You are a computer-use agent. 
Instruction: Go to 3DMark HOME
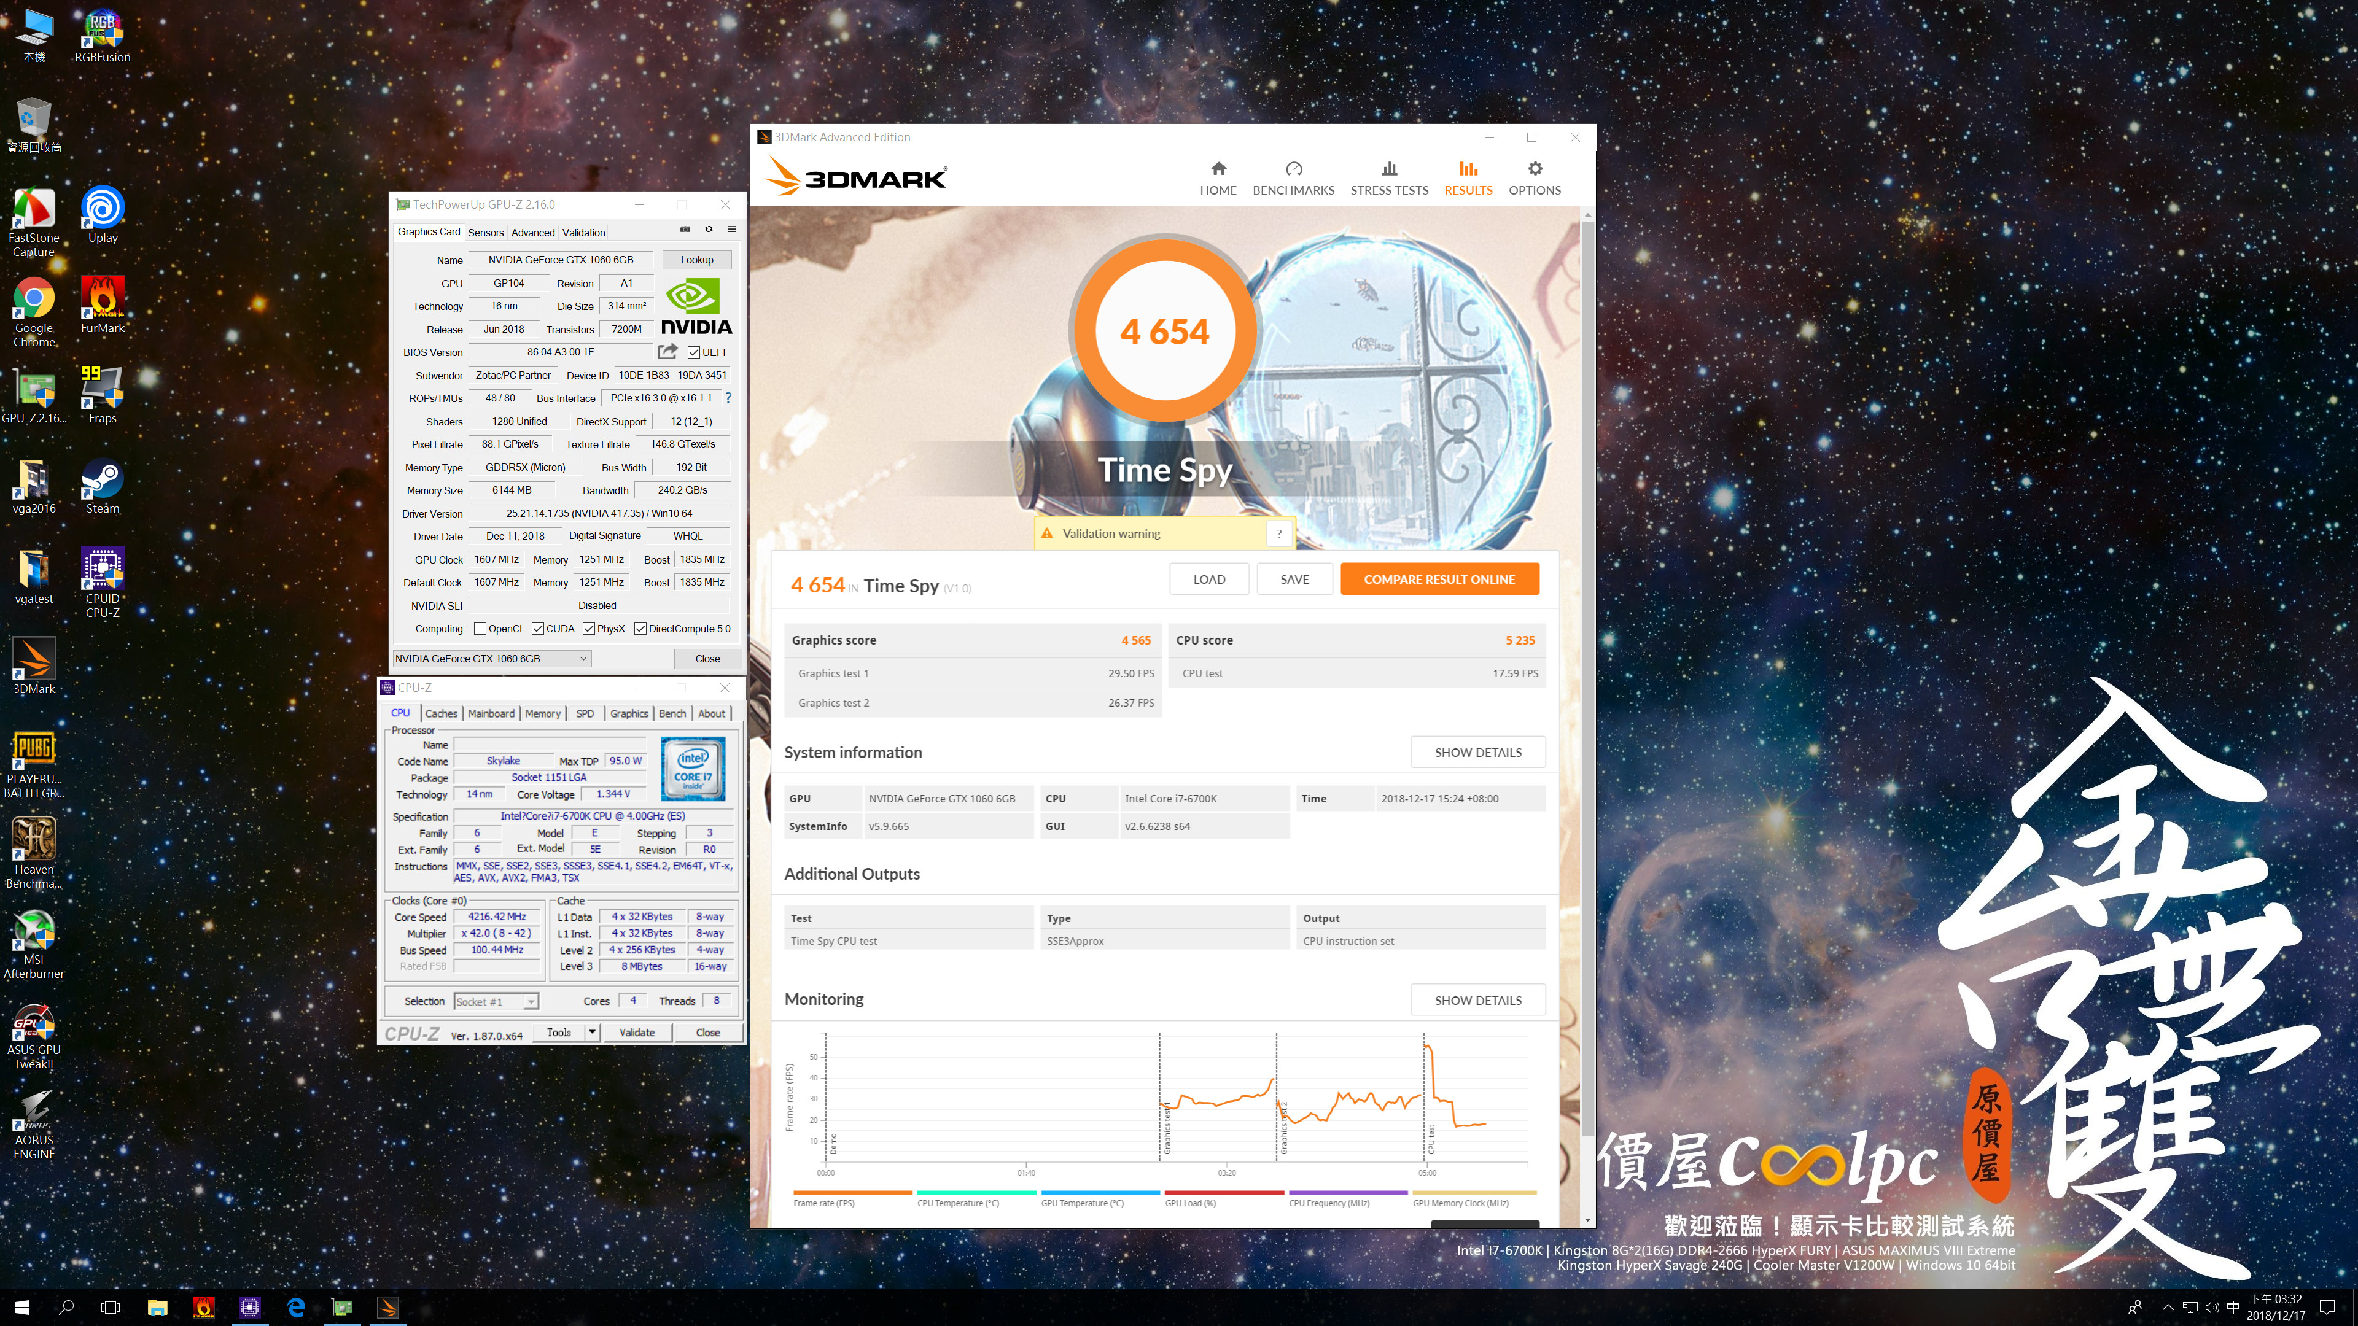(1218, 179)
